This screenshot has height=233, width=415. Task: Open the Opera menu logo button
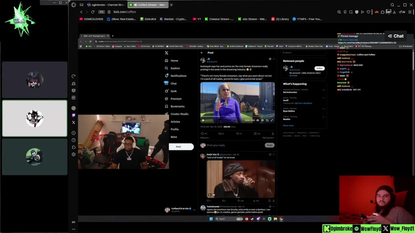[74, 5]
